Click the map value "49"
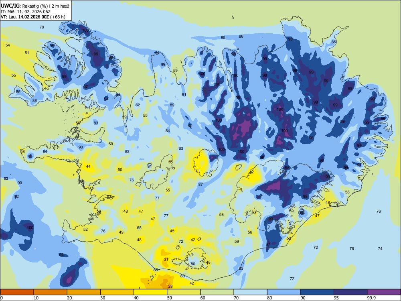The width and height of the screenshot is (401, 301). (121, 232)
